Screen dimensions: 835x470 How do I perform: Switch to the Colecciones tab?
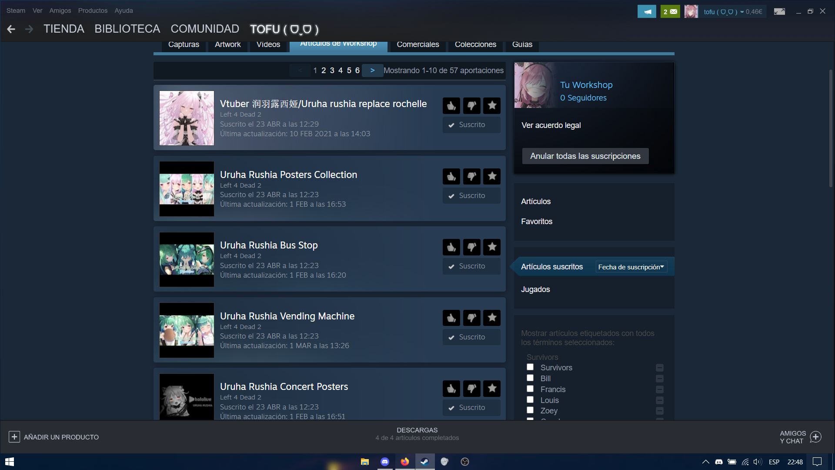tap(475, 45)
